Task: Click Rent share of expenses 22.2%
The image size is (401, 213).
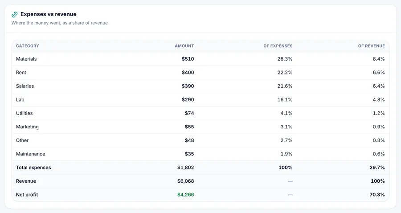Action: click(285, 72)
